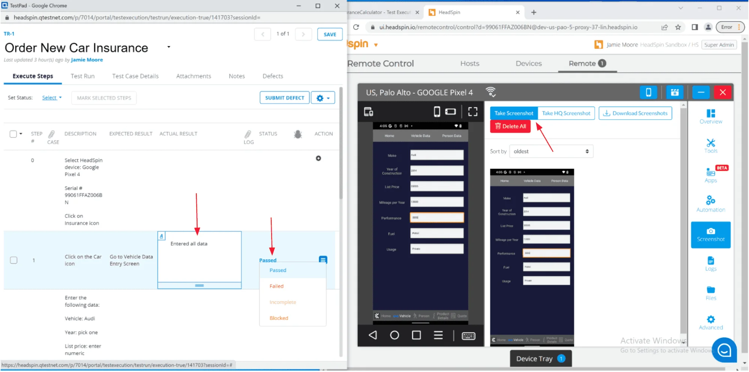Click the Actual Result text box for step 1
Screen dimensions: 749x372
199,259
